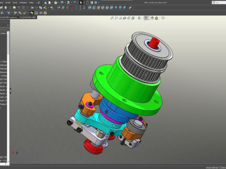Screen dimensions: 226x169
Task: Toggle Hide/Show Items eye icon
Action: (x=146, y=18)
